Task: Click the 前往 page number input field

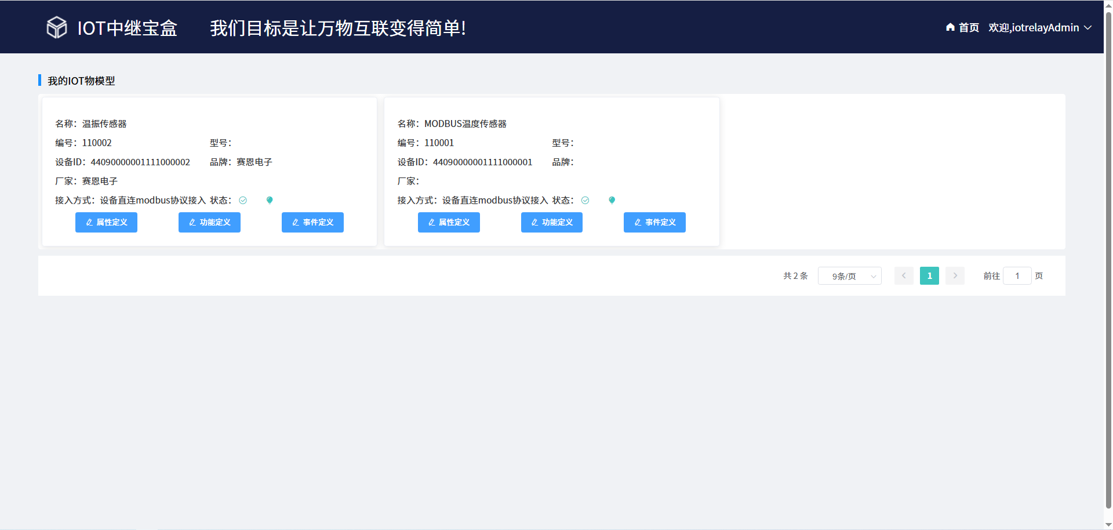Action: click(x=1017, y=276)
